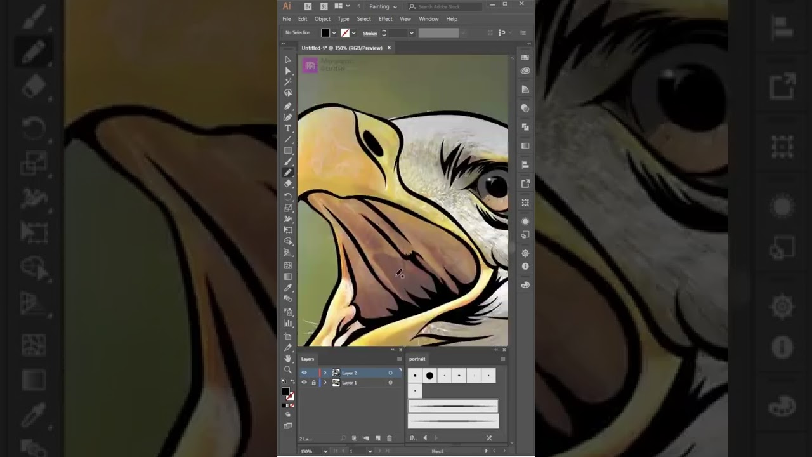Open the fill color dropdown arrow
This screenshot has height=457, width=812.
[334, 33]
